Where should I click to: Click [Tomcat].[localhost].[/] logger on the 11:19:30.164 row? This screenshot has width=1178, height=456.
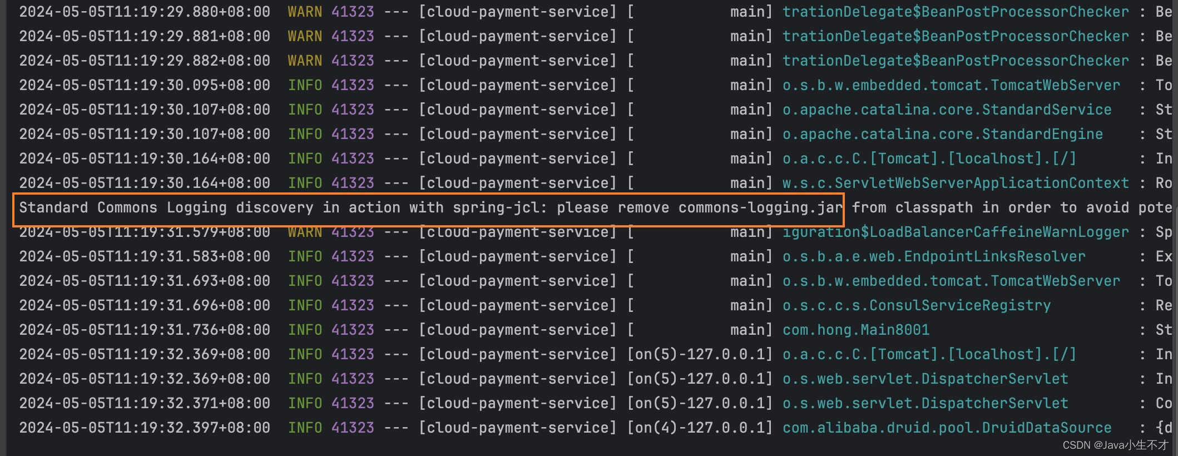pos(929,158)
